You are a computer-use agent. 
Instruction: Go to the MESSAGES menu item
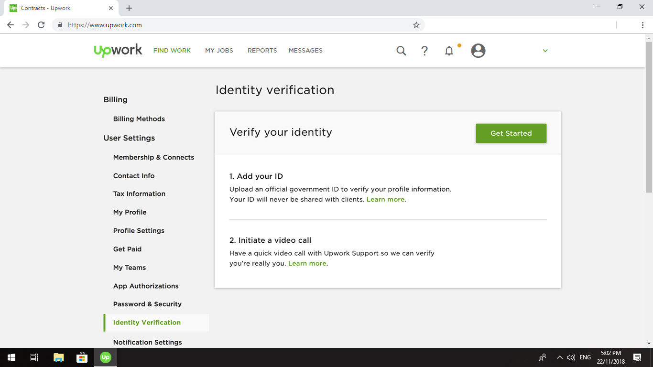(305, 51)
